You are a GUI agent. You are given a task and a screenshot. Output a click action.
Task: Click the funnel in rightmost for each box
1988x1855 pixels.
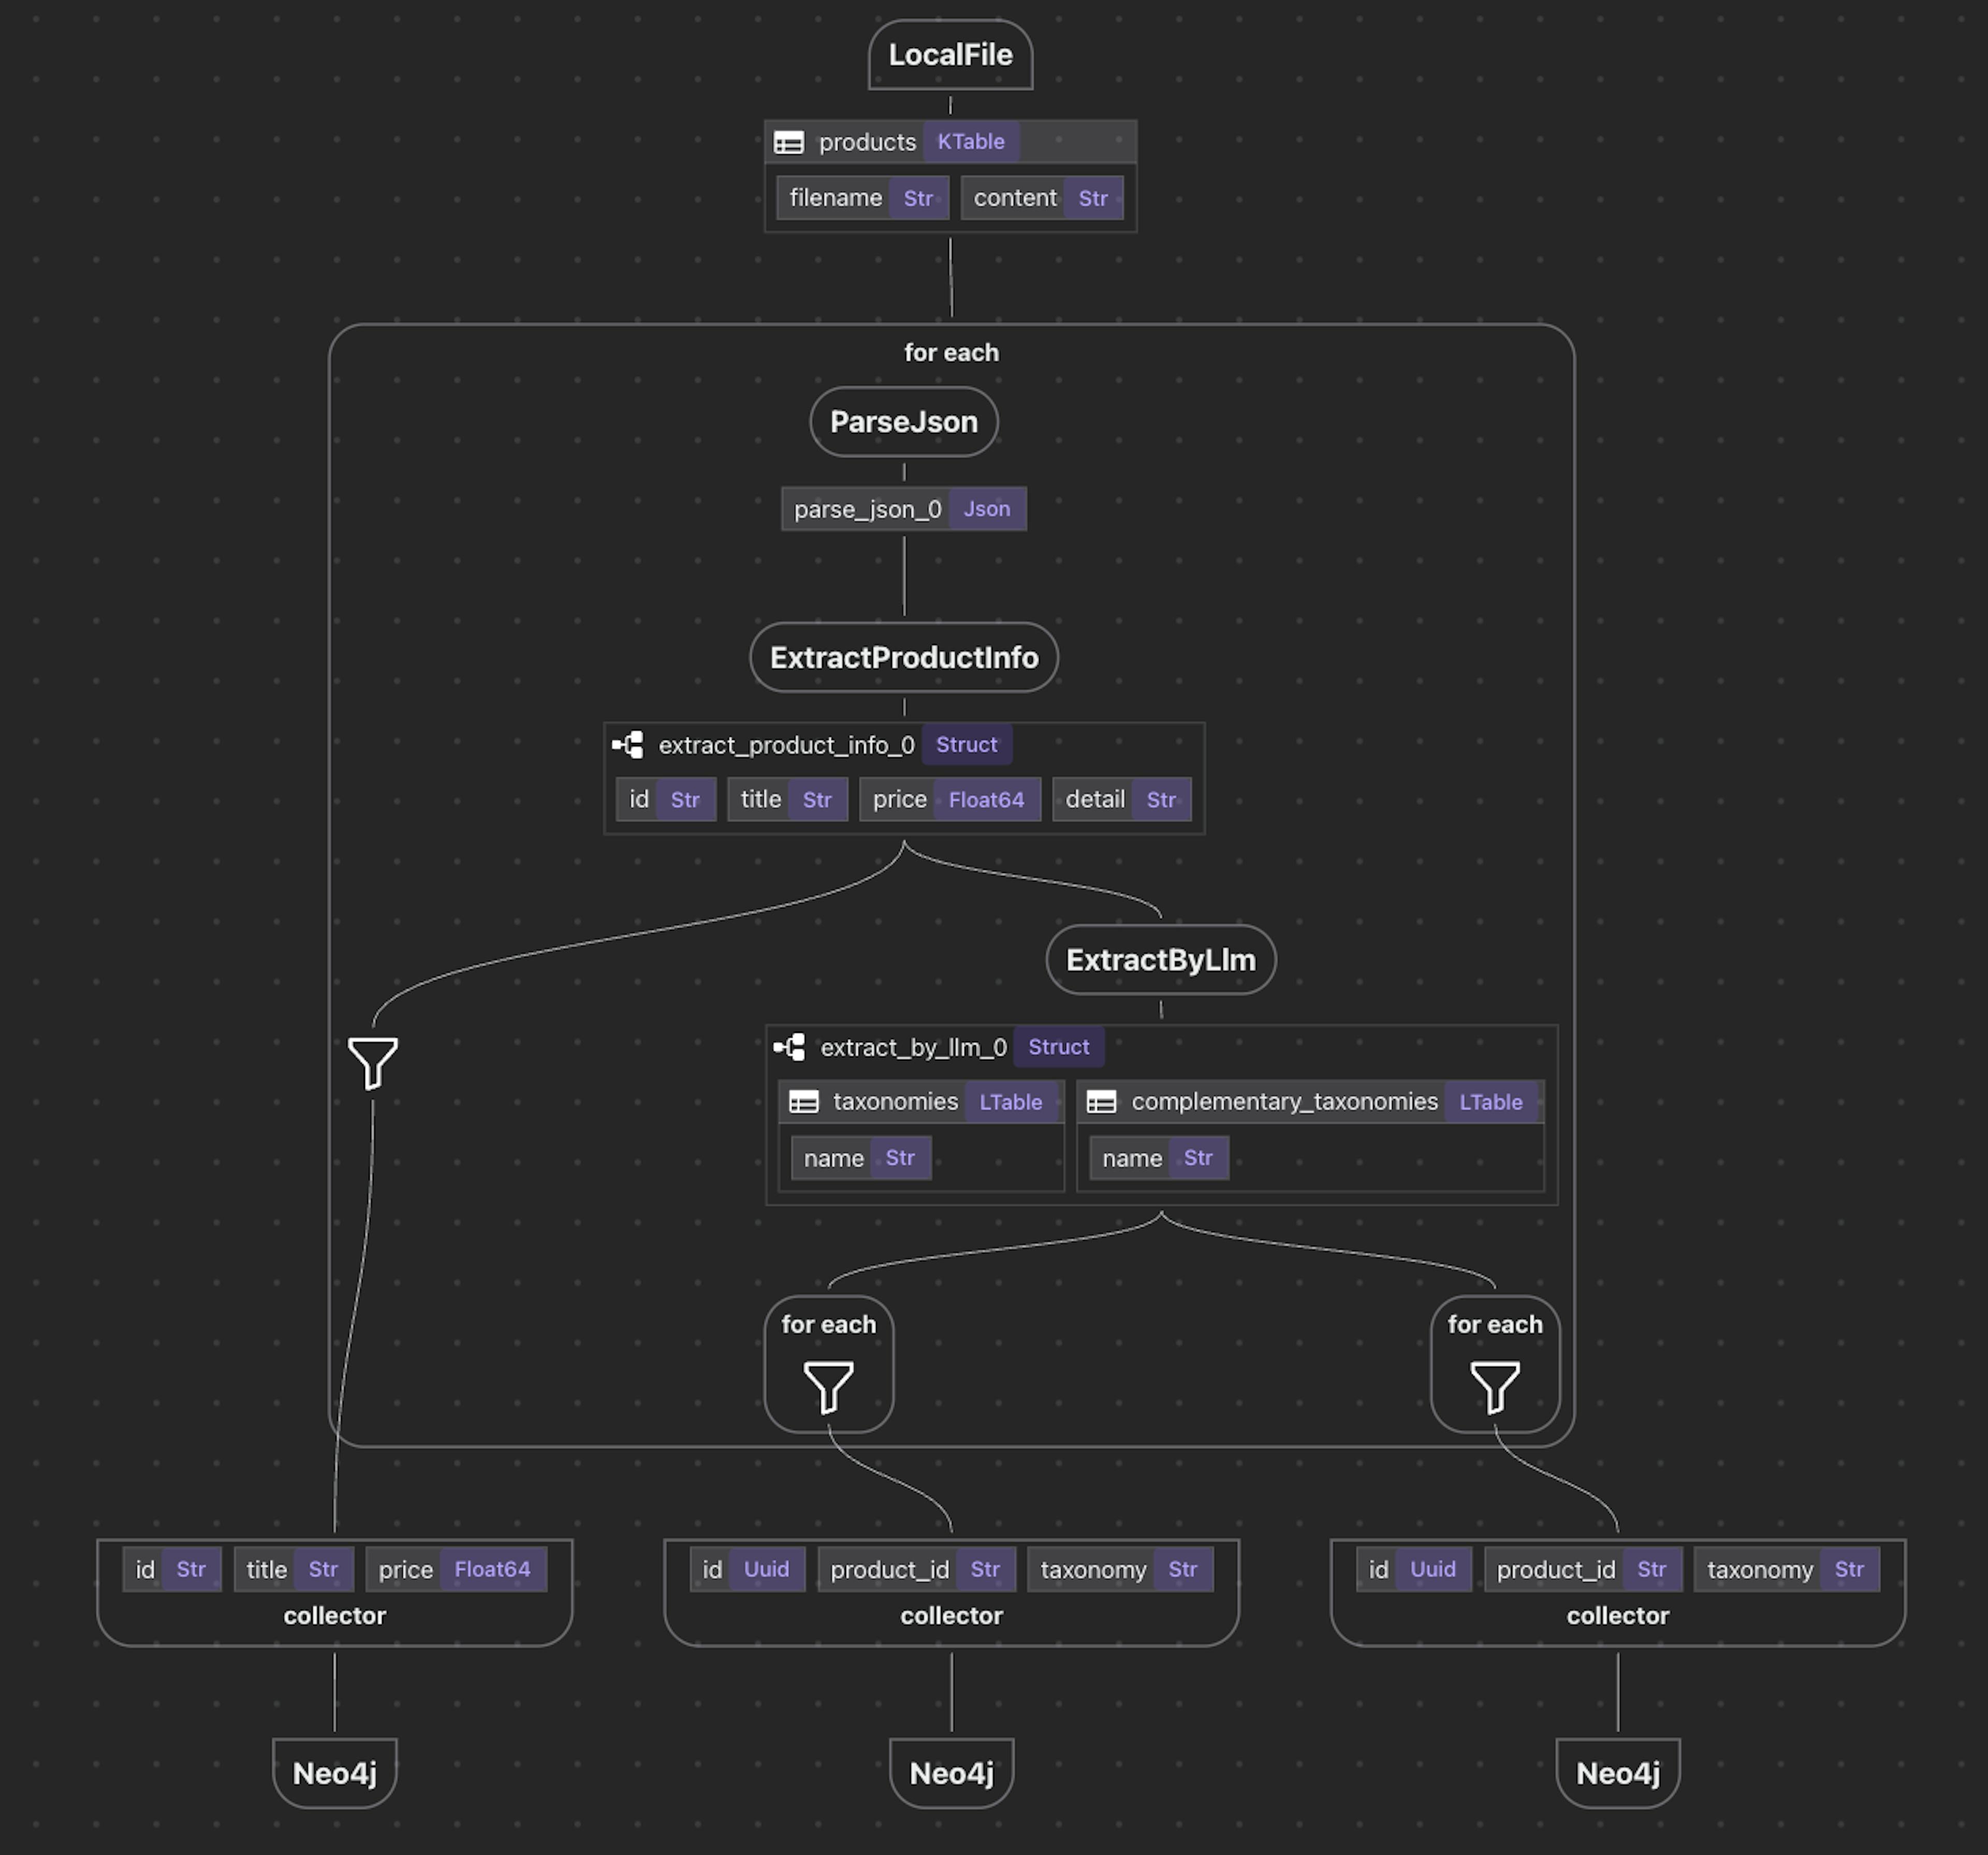click(x=1495, y=1386)
